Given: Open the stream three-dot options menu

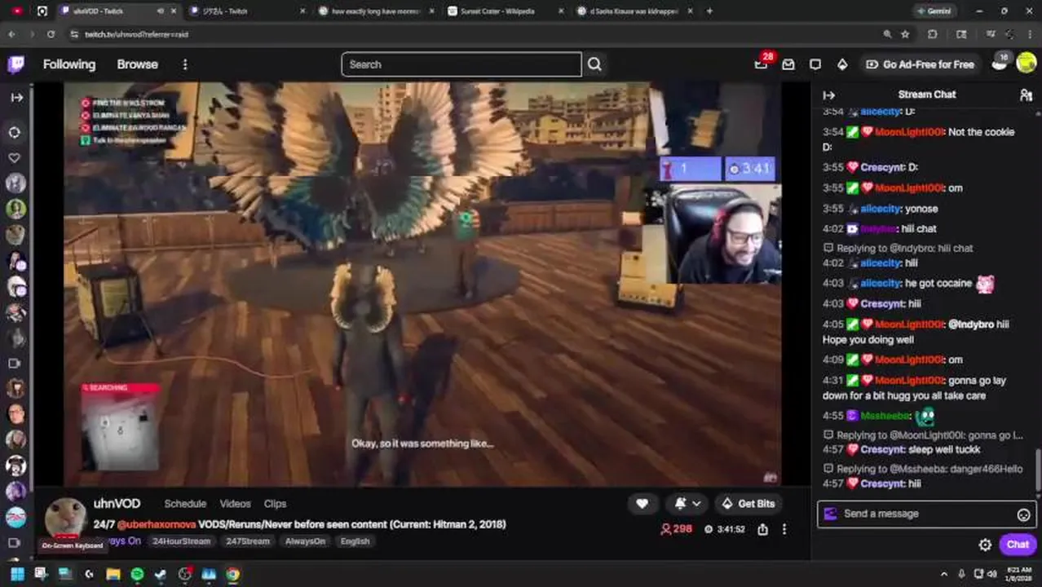Looking at the screenshot, I should click(x=784, y=529).
